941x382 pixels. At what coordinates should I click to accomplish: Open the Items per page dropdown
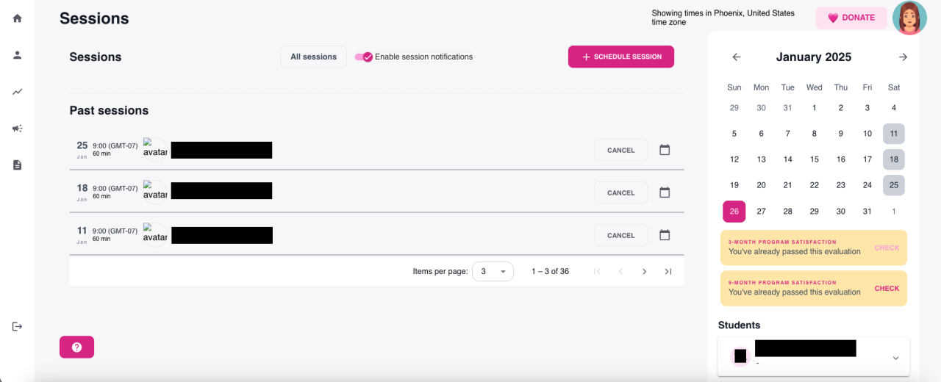coord(493,271)
